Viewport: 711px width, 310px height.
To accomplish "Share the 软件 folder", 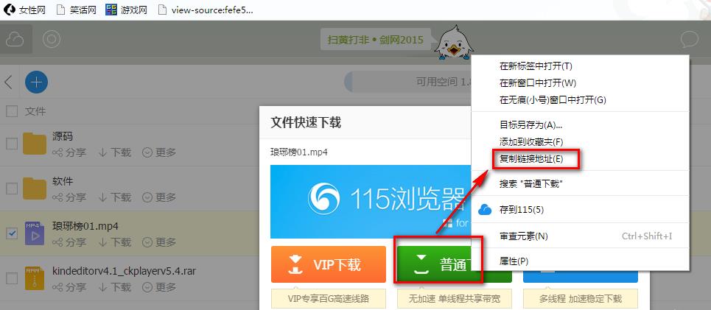I will 69,197.
